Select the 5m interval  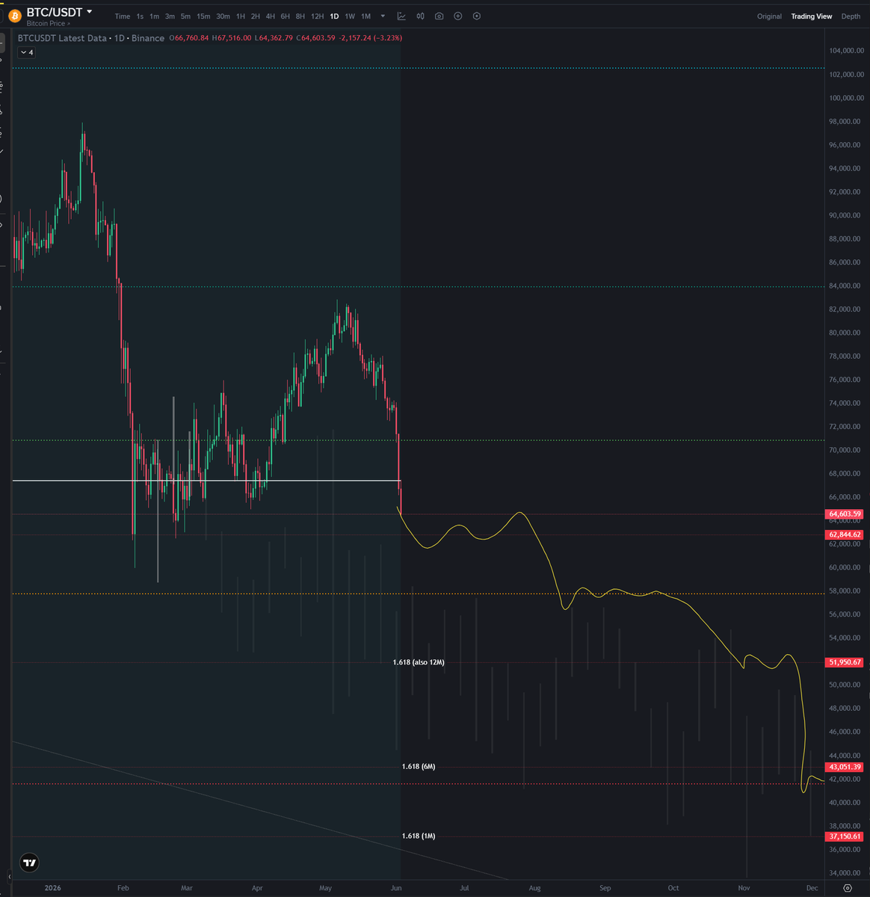(x=185, y=16)
